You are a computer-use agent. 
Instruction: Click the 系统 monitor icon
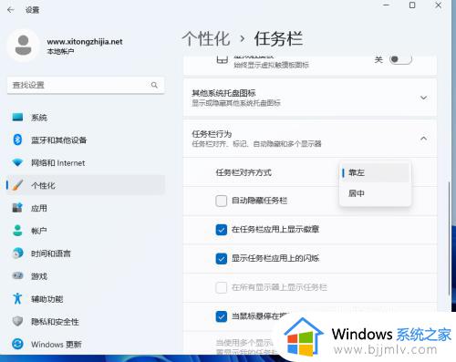(x=17, y=117)
